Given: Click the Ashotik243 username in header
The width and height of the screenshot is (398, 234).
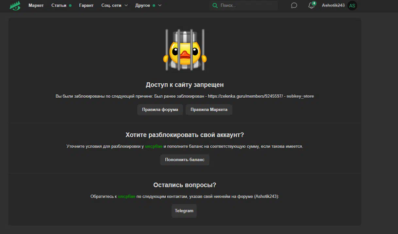Looking at the screenshot, I should (333, 6).
